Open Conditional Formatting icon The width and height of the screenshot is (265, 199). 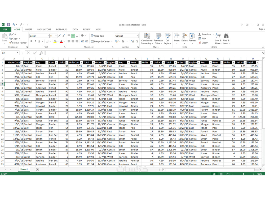(x=147, y=36)
